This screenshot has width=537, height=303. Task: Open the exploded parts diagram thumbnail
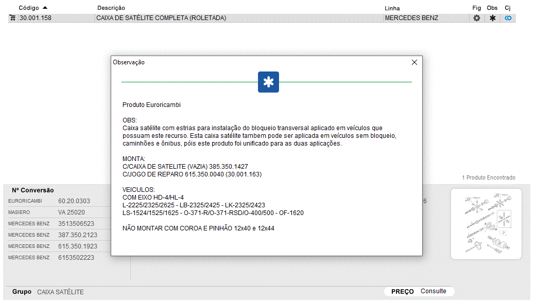[486, 223]
